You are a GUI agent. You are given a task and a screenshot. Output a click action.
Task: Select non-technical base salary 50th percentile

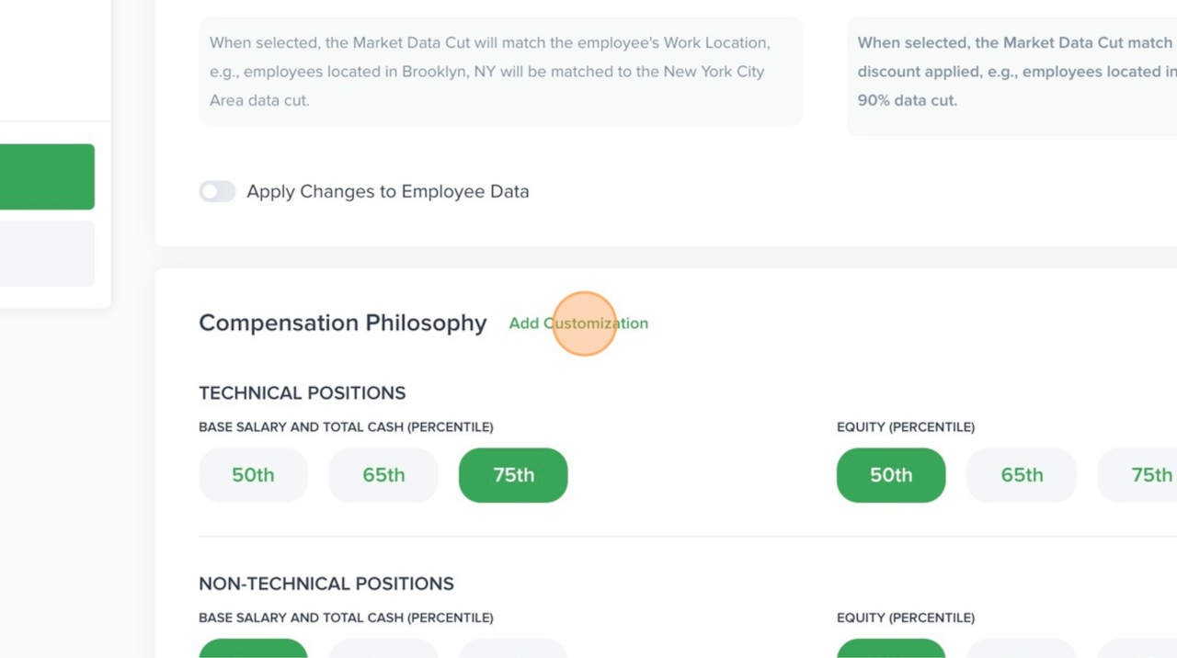[253, 649]
